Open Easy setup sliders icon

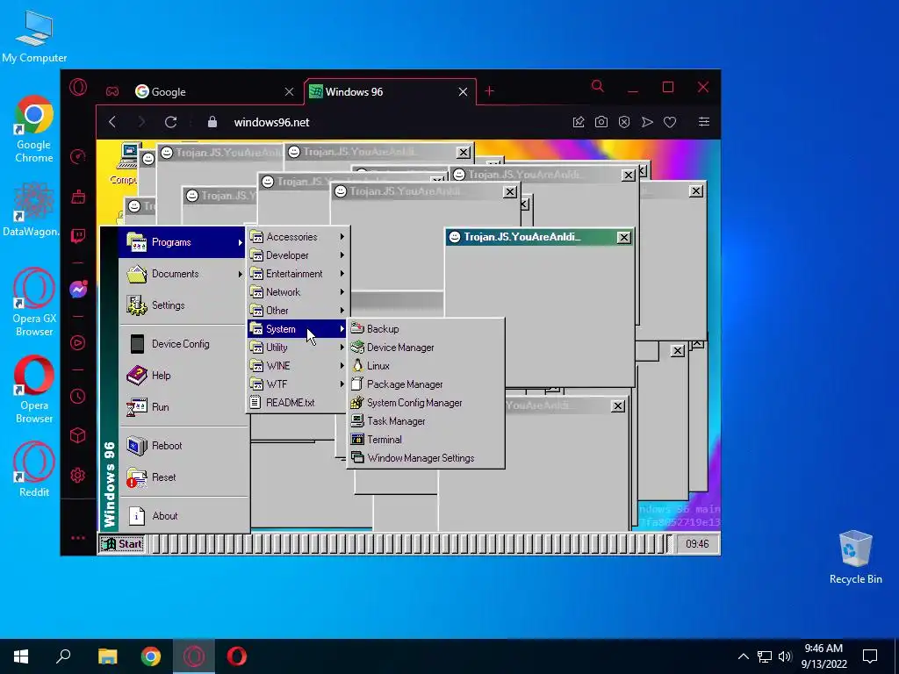tap(704, 121)
